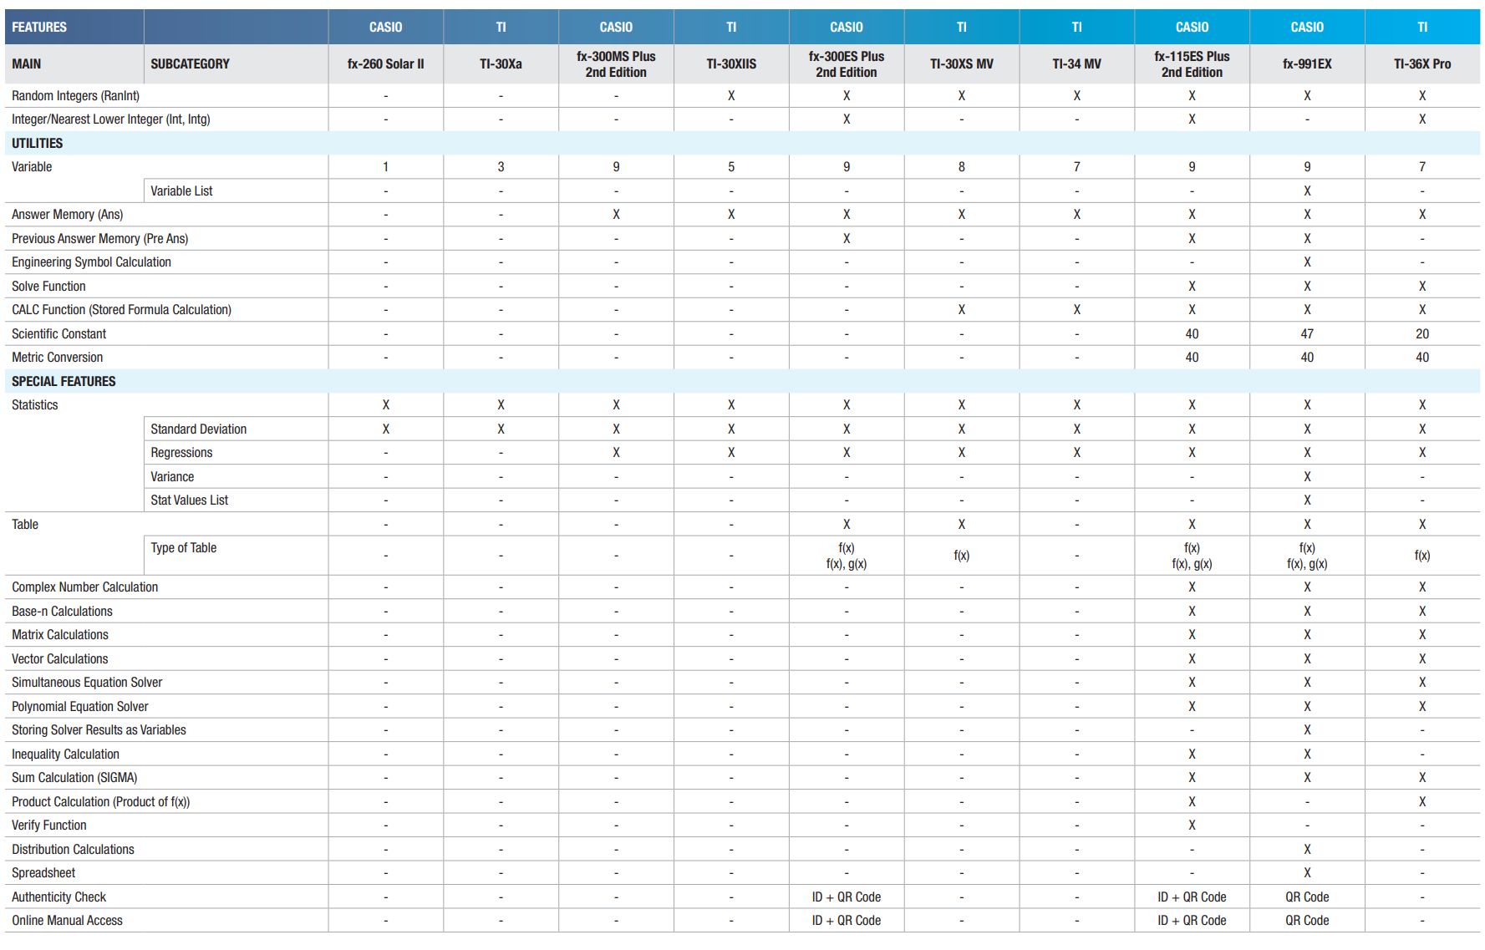Click the SPECIAL FEATURES section heading
The image size is (1485, 950).
pyautogui.click(x=64, y=381)
